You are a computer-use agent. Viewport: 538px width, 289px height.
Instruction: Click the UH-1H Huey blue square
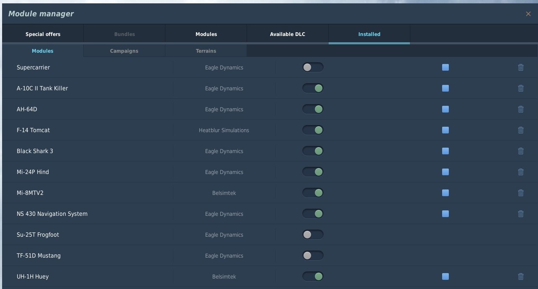pos(445,276)
